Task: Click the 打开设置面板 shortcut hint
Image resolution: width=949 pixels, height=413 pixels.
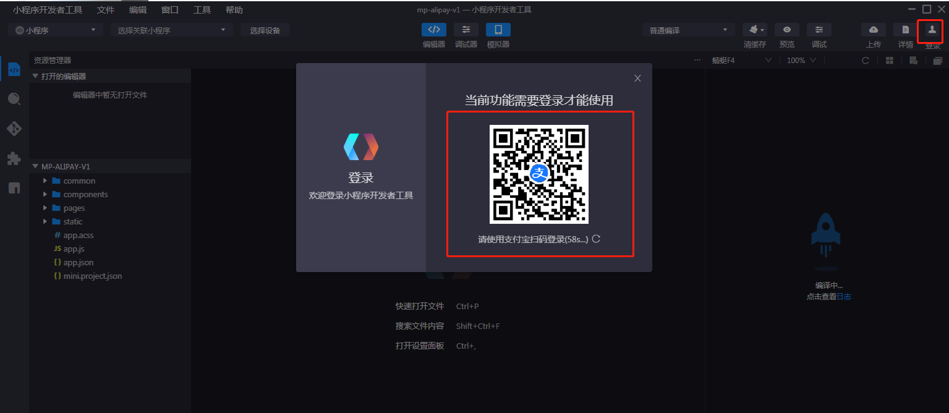Action: coord(420,346)
